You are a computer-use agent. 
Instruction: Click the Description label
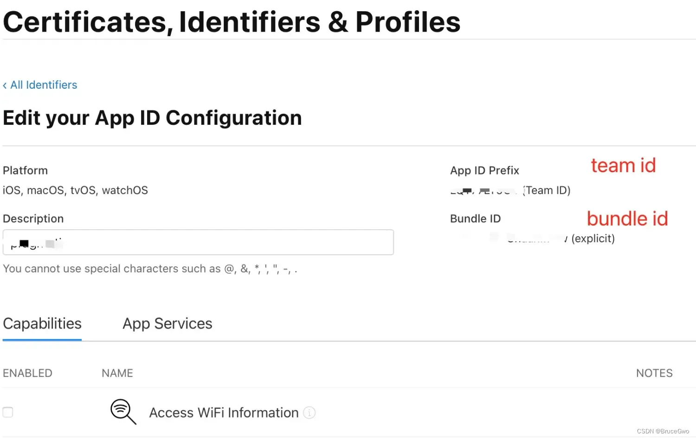click(33, 219)
